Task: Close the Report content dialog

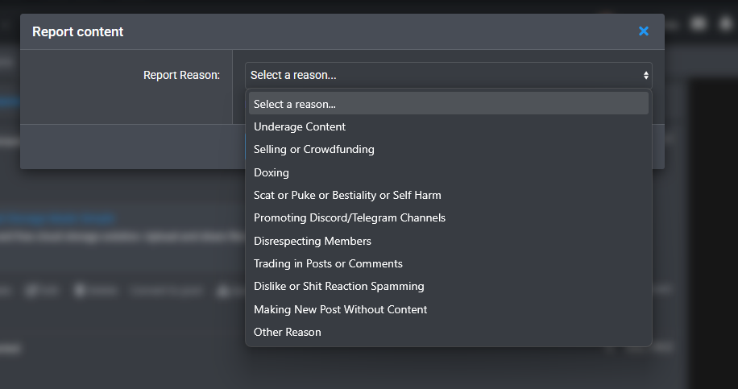Action: point(643,31)
